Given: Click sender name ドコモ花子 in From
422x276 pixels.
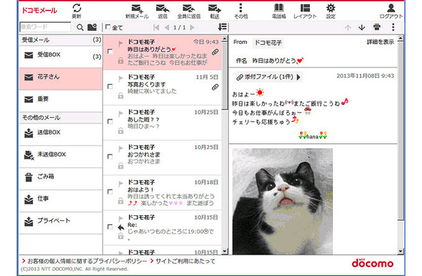Looking at the screenshot, I should [268, 43].
